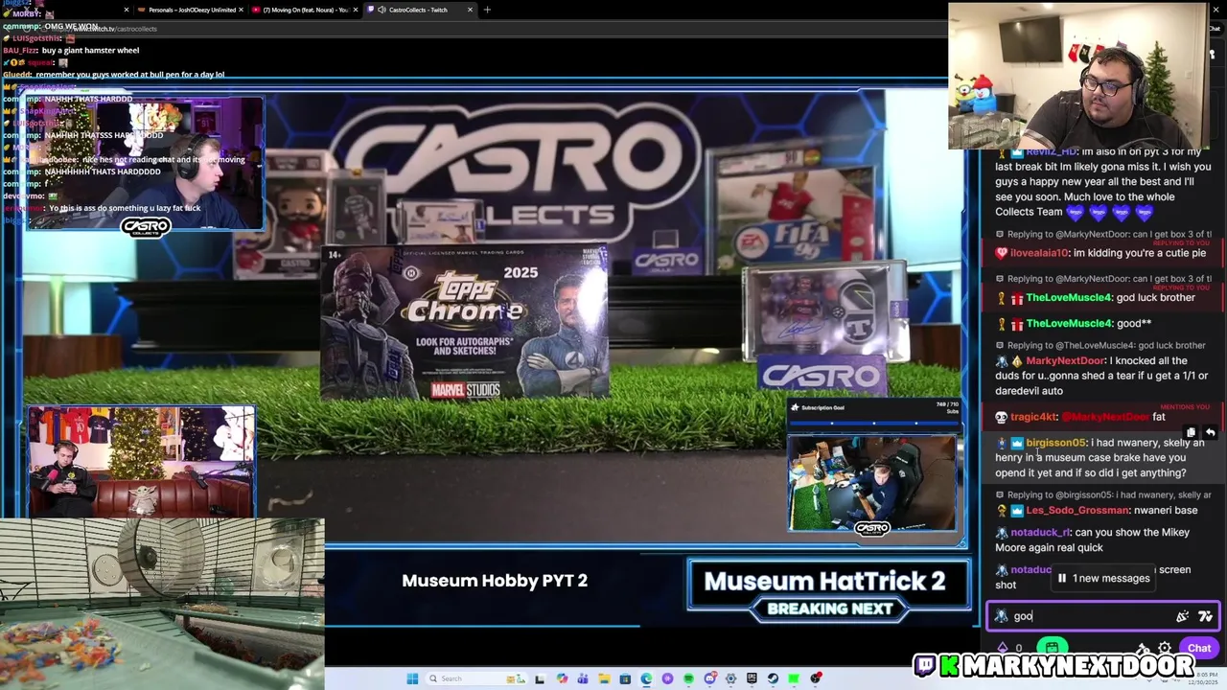Open the 7TV emote picker icon
This screenshot has width=1227, height=690.
(x=1205, y=616)
